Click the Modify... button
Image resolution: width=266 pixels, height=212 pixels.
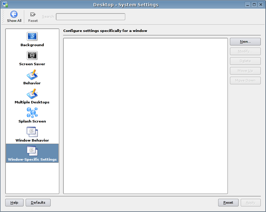tap(245, 51)
